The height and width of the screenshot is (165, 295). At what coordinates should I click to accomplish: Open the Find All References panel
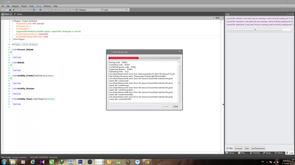click(x=258, y=153)
